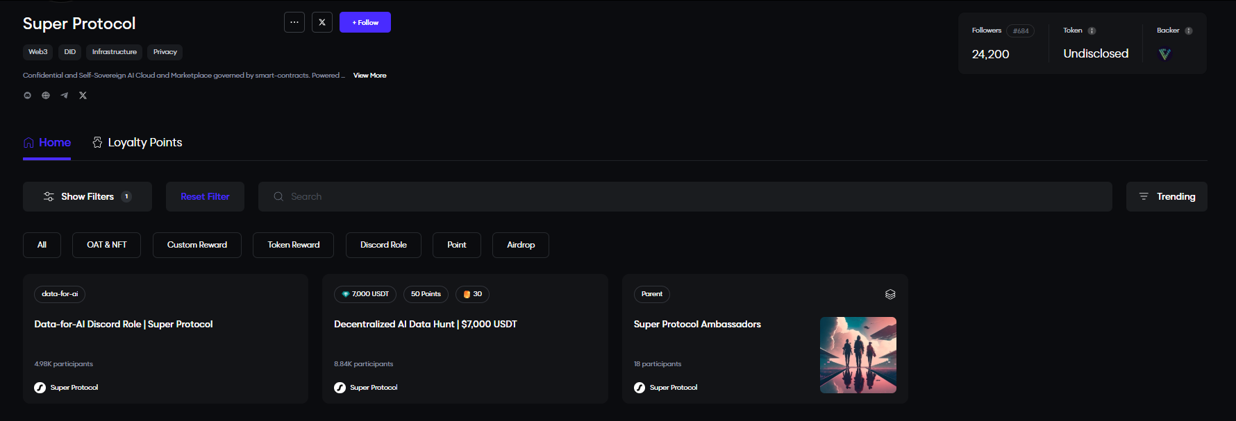This screenshot has height=421, width=1236.
Task: Follow the Super Protocol space
Action: pyautogui.click(x=365, y=22)
